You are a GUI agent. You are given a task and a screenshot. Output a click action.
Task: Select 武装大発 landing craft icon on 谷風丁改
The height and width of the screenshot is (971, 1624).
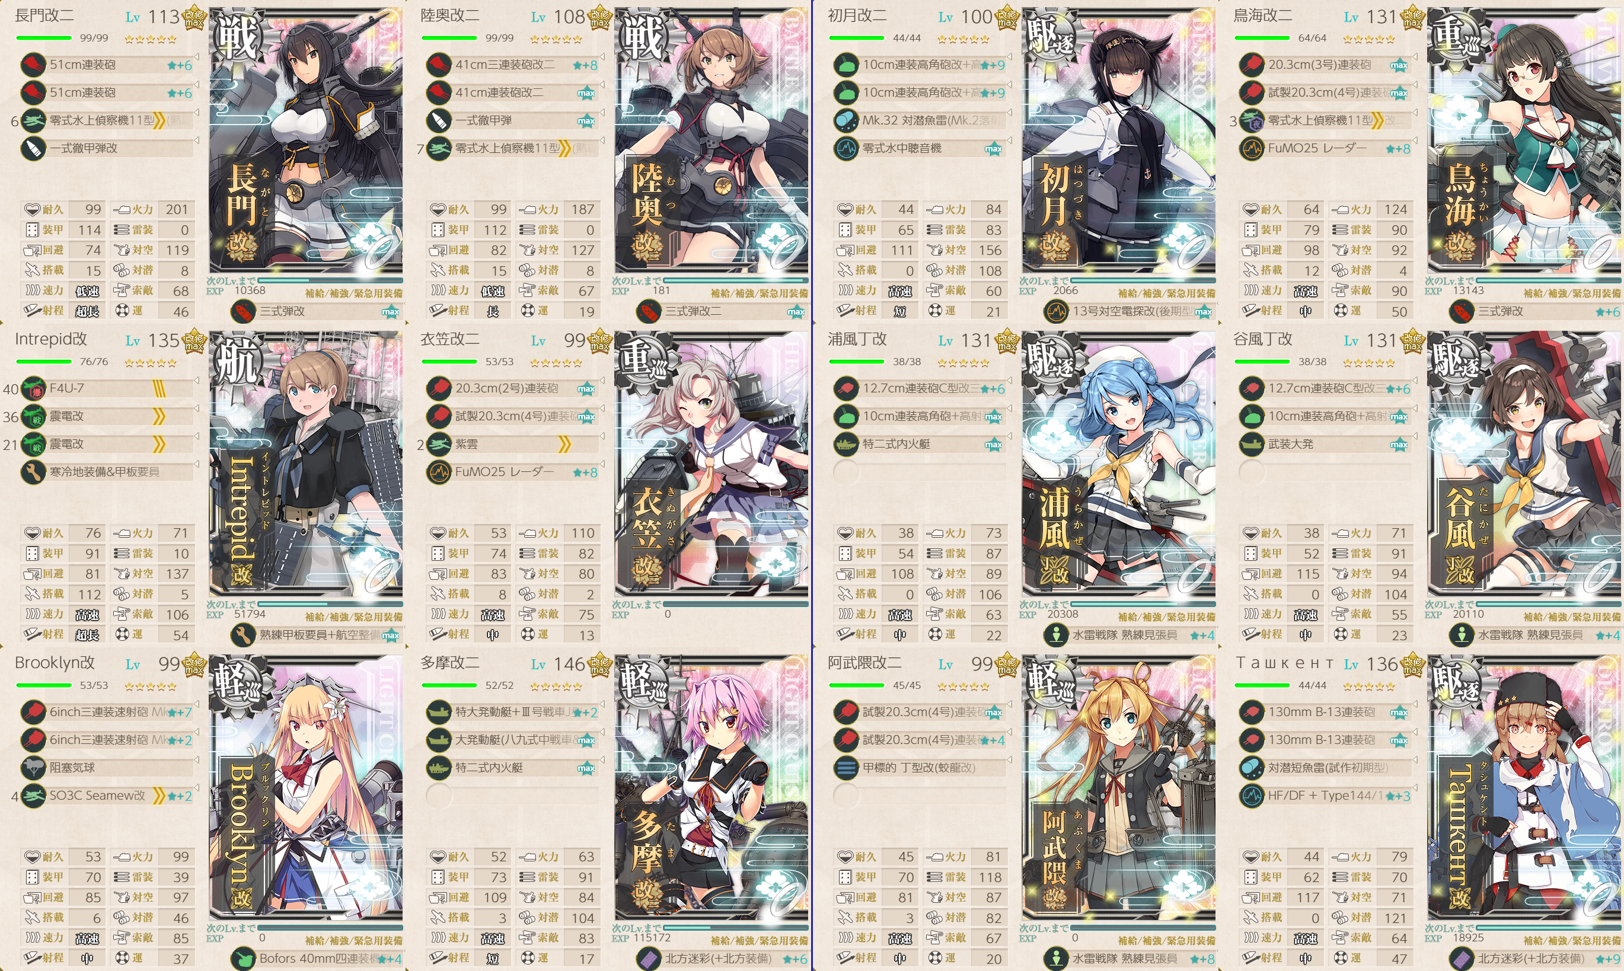[1252, 444]
